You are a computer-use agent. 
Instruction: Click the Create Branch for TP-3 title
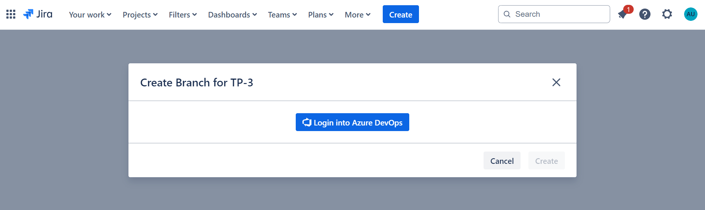click(x=197, y=82)
